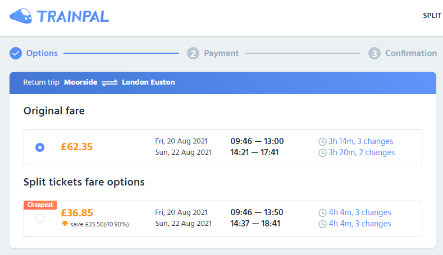Click the orange save-arrow icon under £36.85
Viewport: 443px width, 255px height.
65,224
